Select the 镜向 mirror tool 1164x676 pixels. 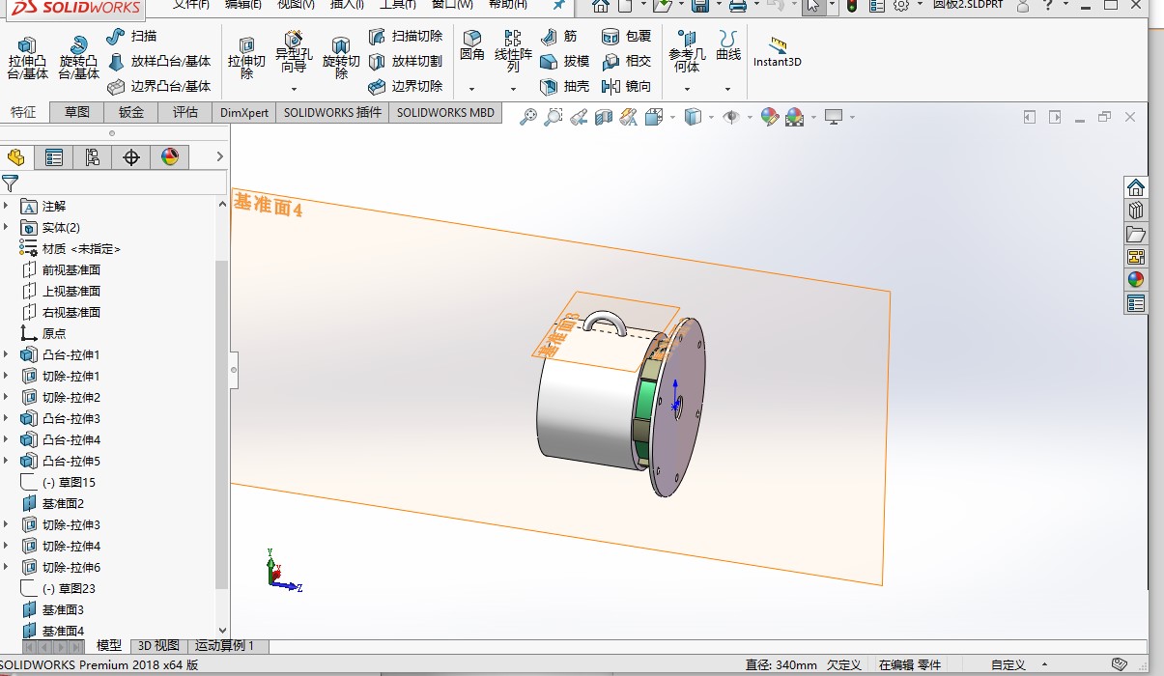626,86
